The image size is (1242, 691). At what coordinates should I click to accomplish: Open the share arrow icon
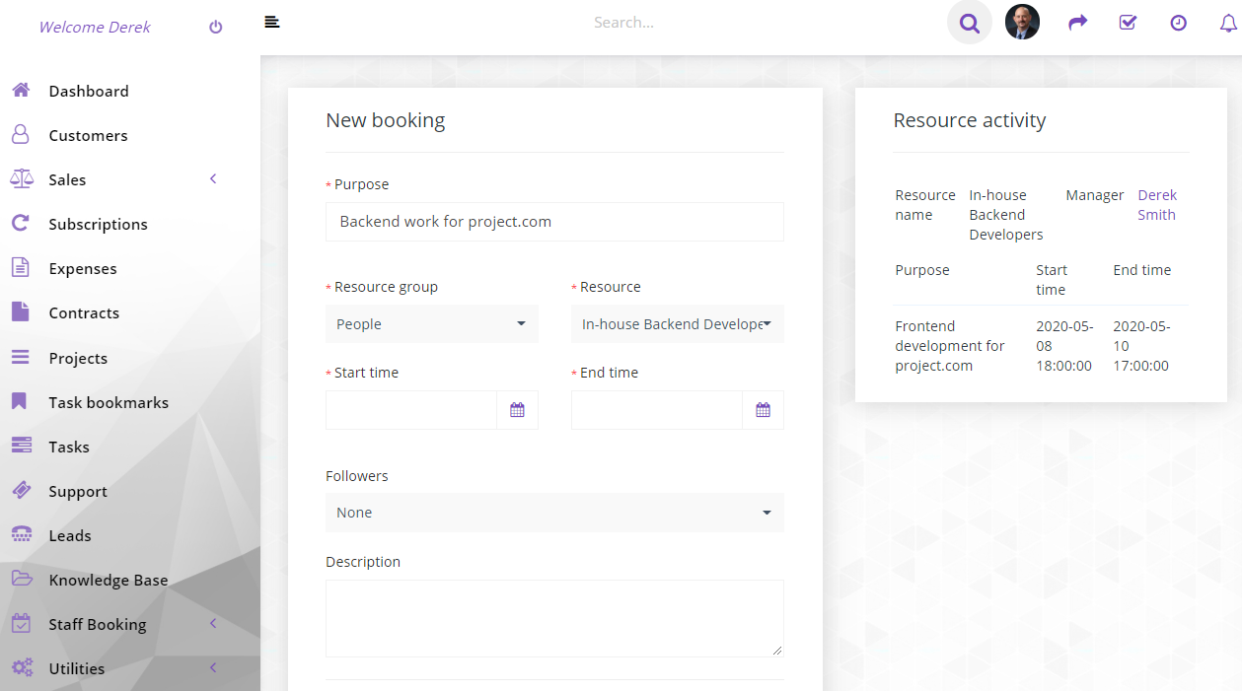[1077, 22]
